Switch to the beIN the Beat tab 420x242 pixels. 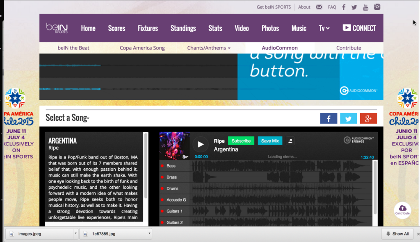pos(73,48)
